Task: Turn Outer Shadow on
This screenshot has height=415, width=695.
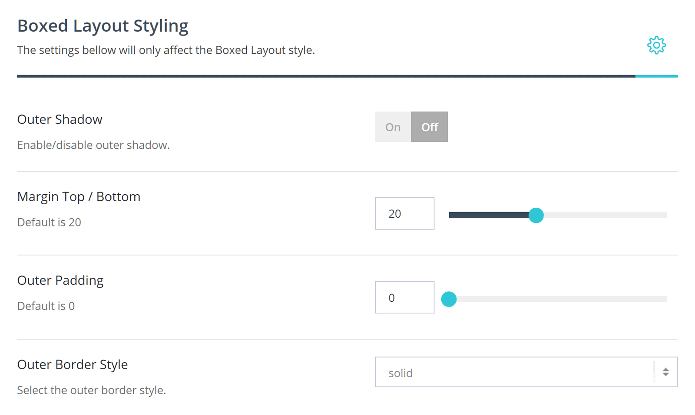Action: [x=393, y=127]
